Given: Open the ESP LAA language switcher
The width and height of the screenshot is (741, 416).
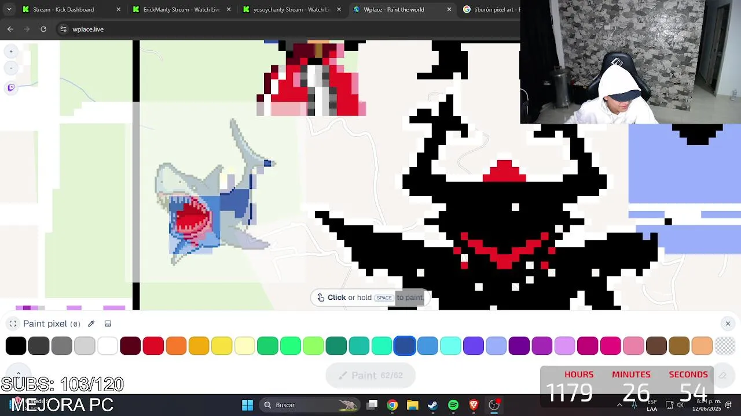Looking at the screenshot, I should (x=652, y=405).
